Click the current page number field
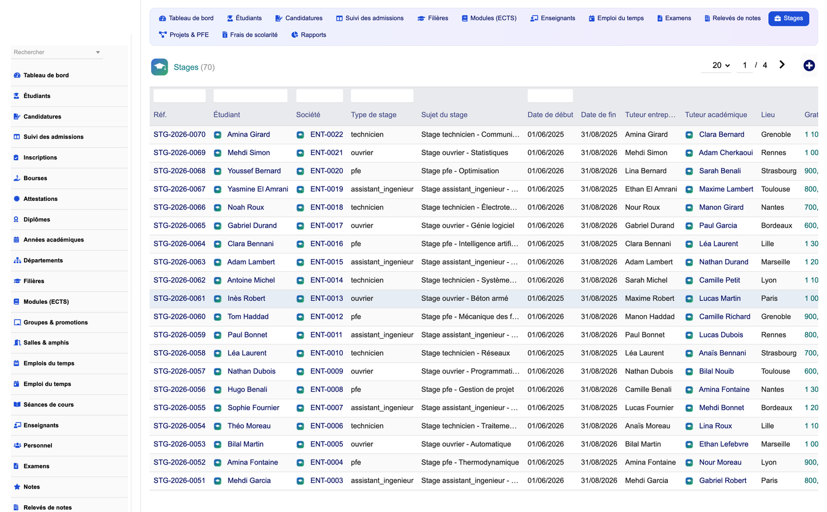The image size is (827, 512). (x=744, y=65)
